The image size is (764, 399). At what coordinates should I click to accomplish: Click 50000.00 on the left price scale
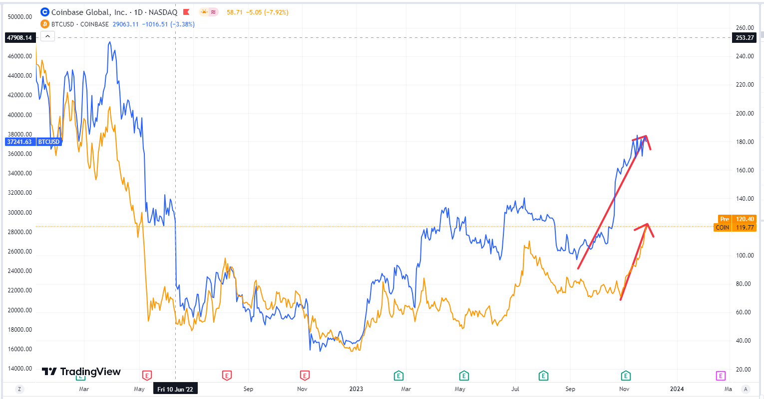click(20, 17)
